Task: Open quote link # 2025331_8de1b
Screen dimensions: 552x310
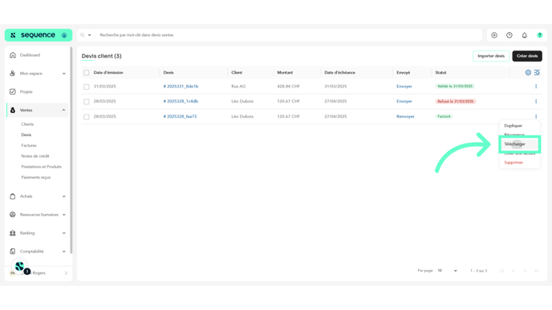Action: (181, 87)
